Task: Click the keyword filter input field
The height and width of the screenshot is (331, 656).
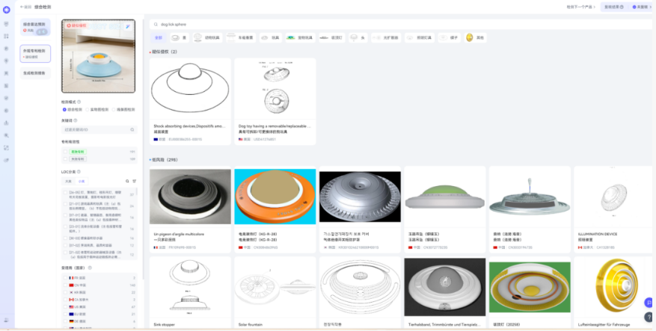Action: [99, 130]
